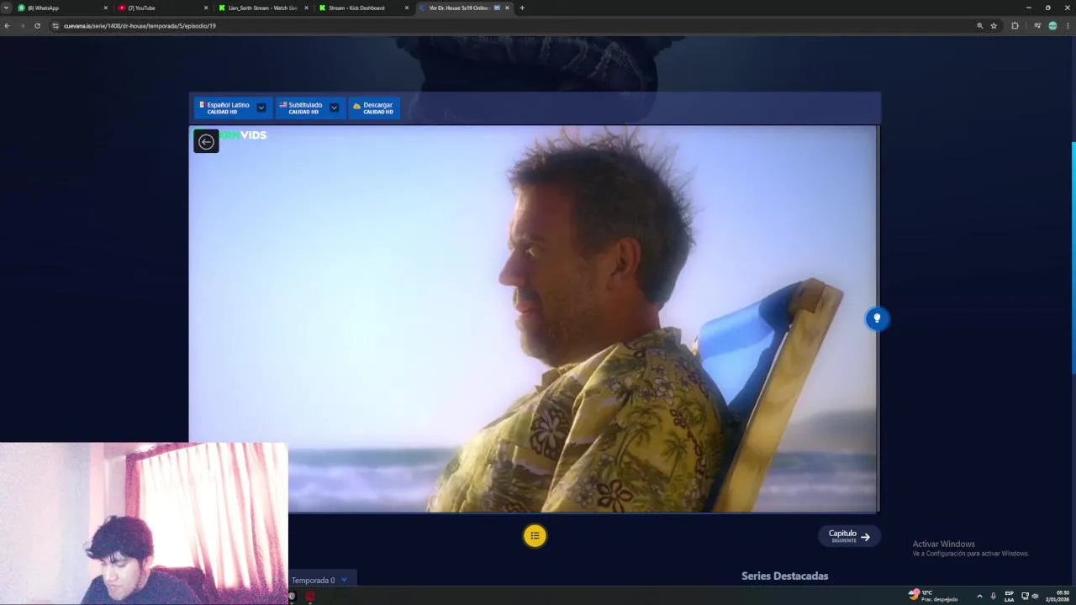The image size is (1076, 605).
Task: Expand the Subtitulado server dropdown
Action: pos(334,108)
